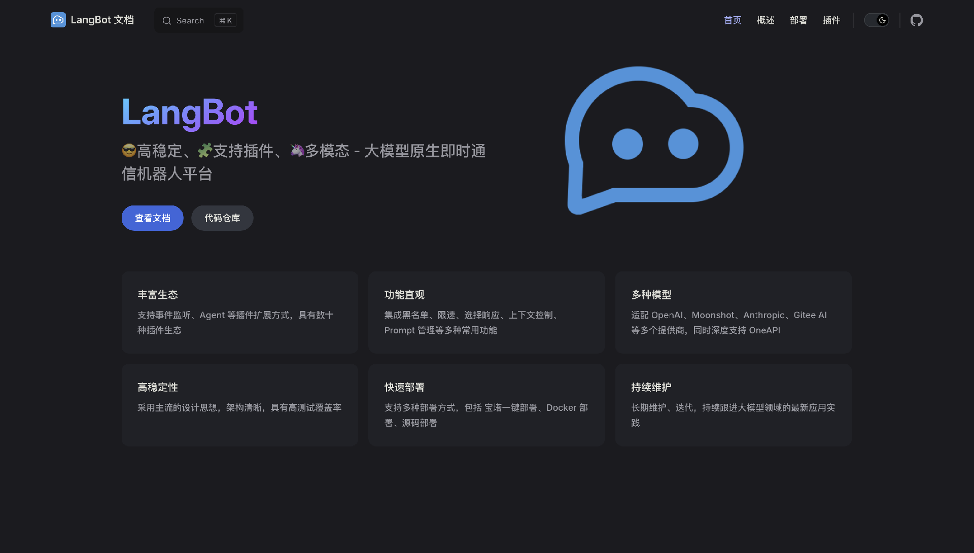The image size is (974, 553).
Task: Click text about 宝塔一键部署、Docker 部署
Action: pyautogui.click(x=486, y=416)
